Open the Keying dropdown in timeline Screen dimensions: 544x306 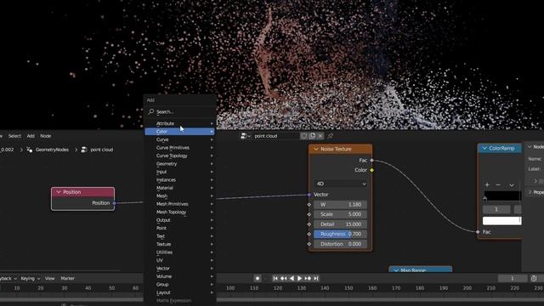pos(31,278)
